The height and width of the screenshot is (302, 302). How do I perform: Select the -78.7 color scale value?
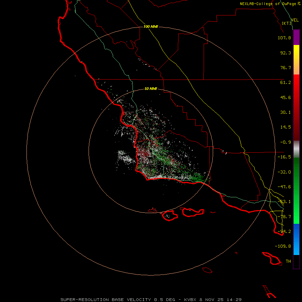(284, 217)
